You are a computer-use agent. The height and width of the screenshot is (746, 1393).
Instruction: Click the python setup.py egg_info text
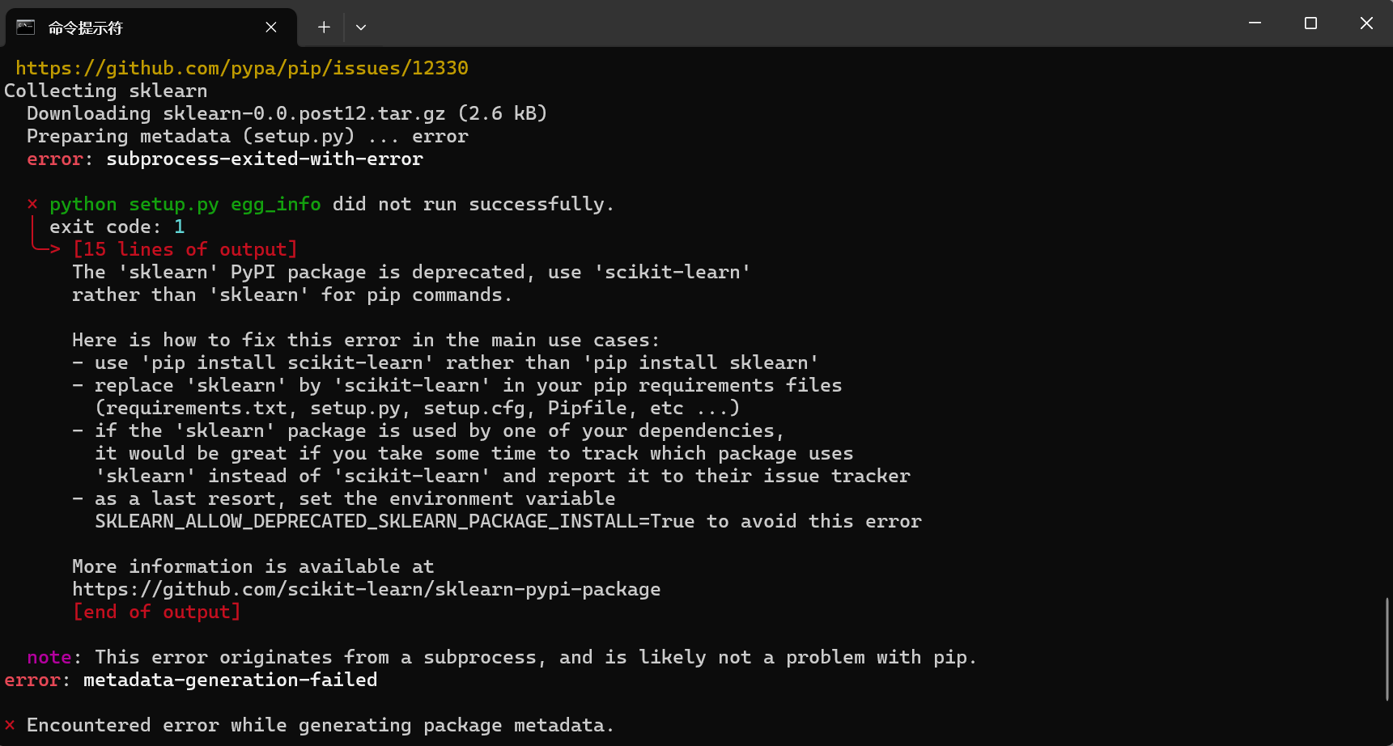185,204
